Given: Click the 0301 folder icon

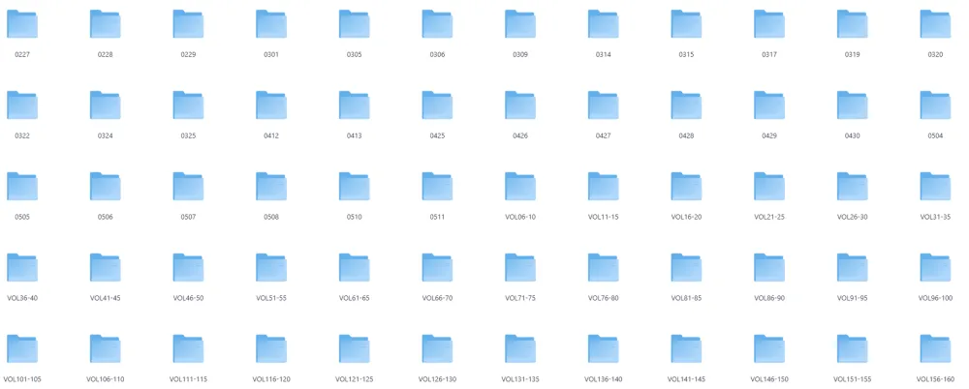Looking at the screenshot, I should 271,24.
